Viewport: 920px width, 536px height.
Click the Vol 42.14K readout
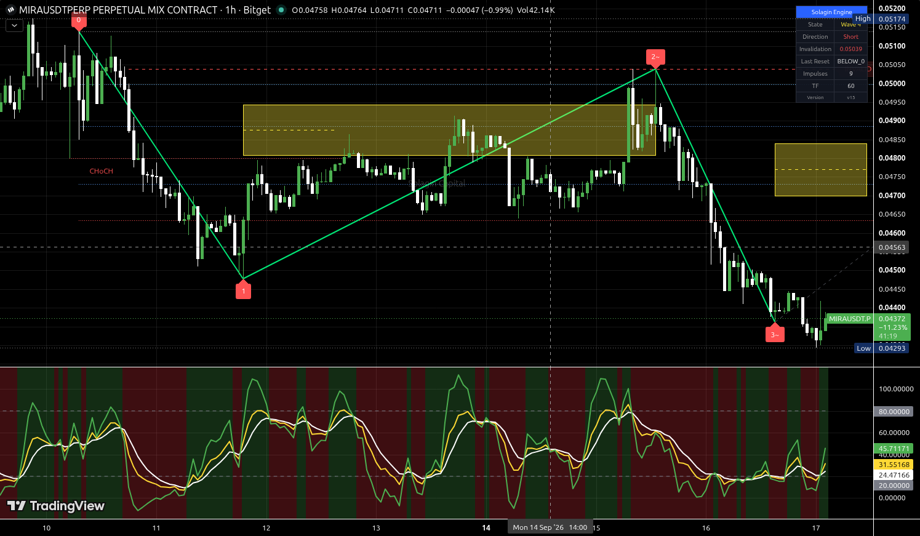535,10
